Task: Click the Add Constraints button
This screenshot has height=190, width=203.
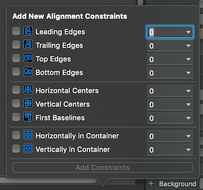Action: (x=103, y=167)
